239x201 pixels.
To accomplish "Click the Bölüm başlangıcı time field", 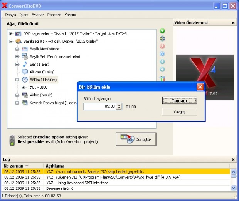I will [100, 106].
